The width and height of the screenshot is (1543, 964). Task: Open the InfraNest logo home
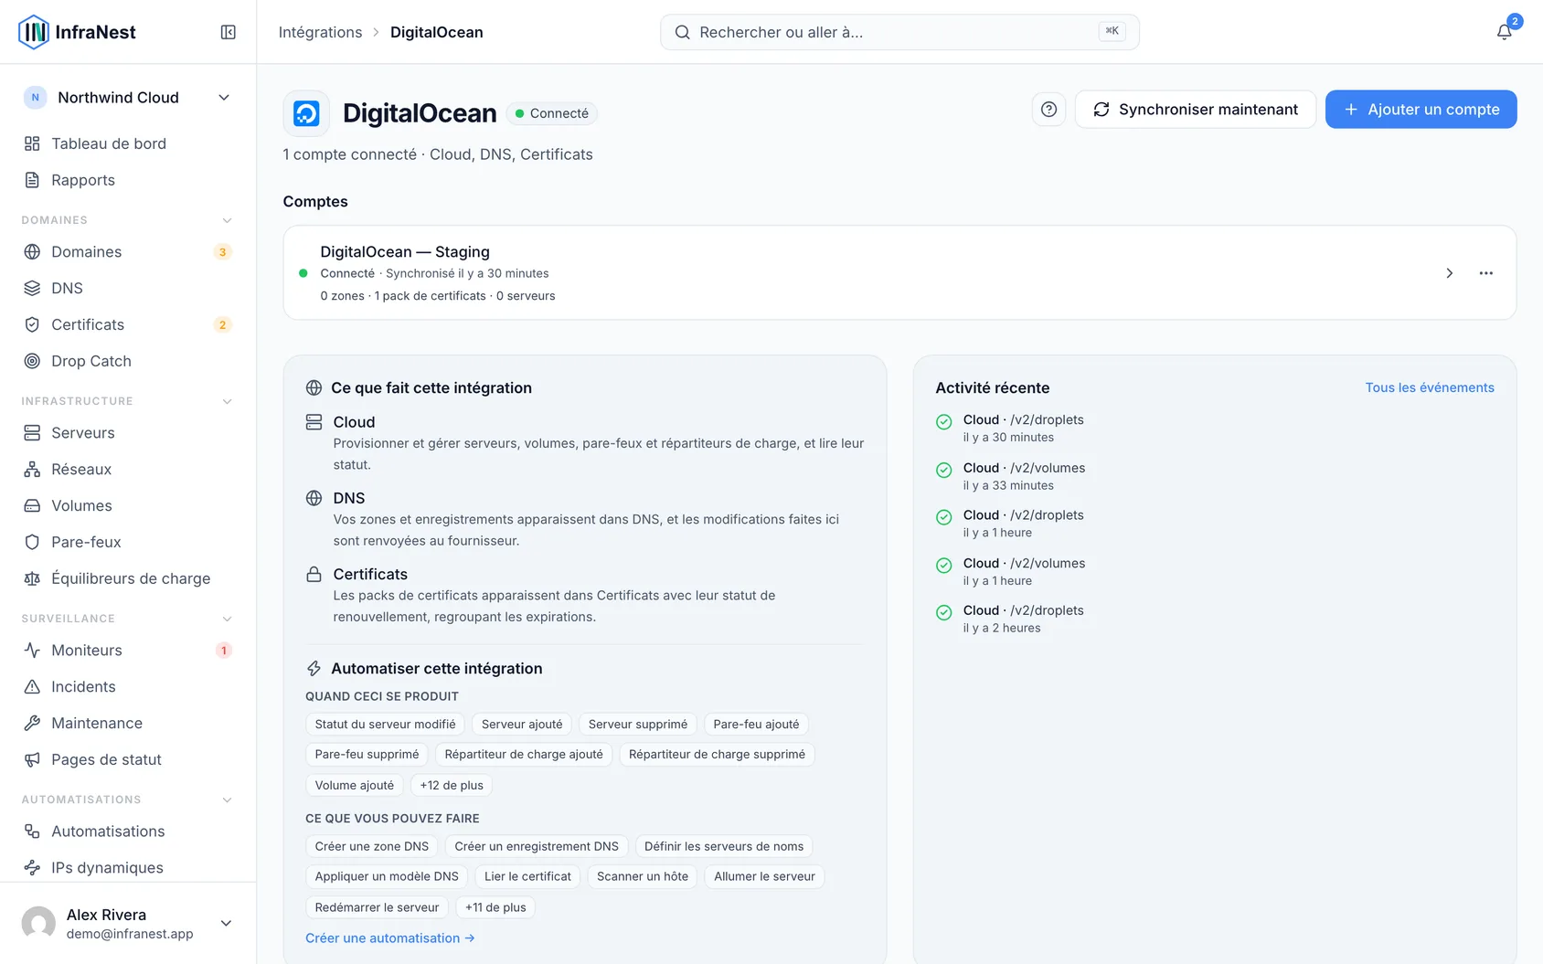(x=77, y=32)
